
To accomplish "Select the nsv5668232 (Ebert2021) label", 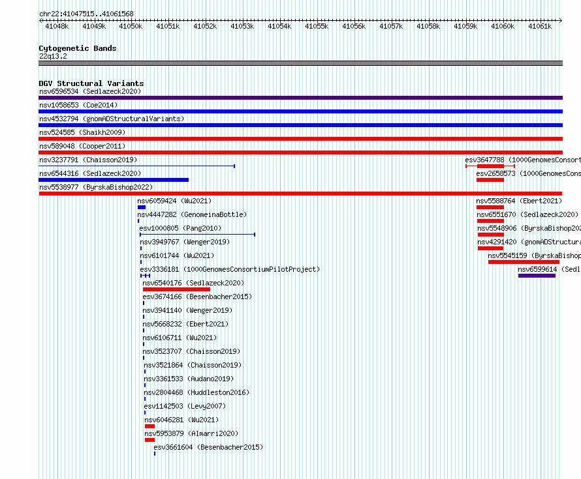I will [x=185, y=324].
